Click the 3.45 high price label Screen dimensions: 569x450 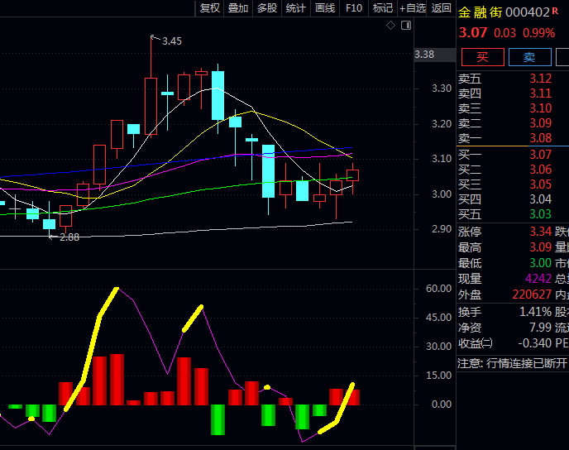pyautogui.click(x=172, y=41)
